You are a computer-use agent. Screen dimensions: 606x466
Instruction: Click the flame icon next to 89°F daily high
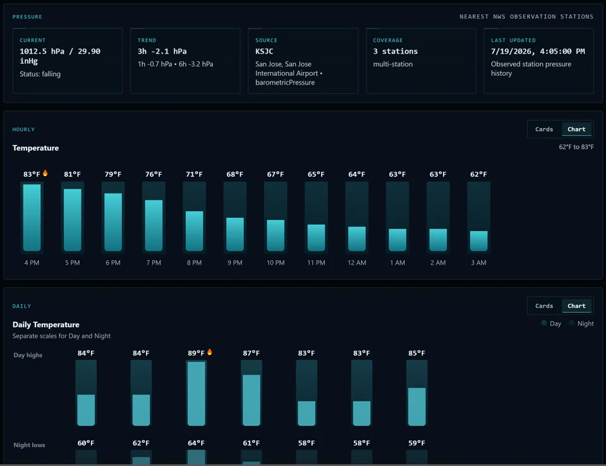click(x=209, y=352)
